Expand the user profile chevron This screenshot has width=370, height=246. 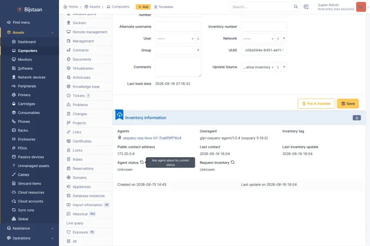(368, 7)
